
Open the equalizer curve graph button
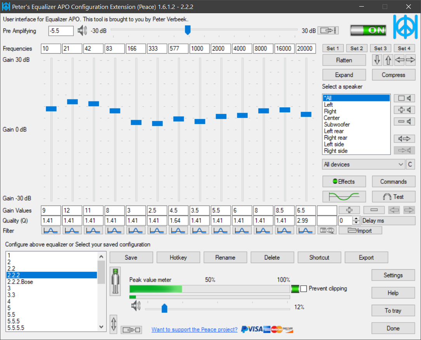(x=344, y=197)
